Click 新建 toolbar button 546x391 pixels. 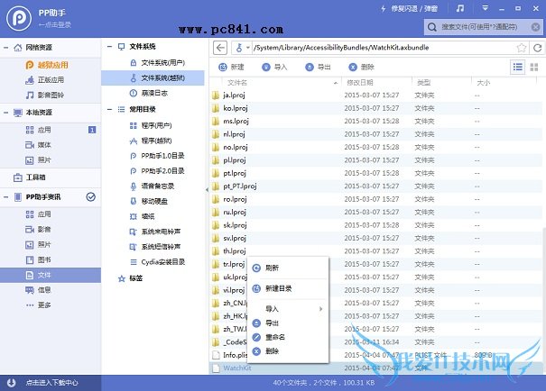pyautogui.click(x=231, y=67)
